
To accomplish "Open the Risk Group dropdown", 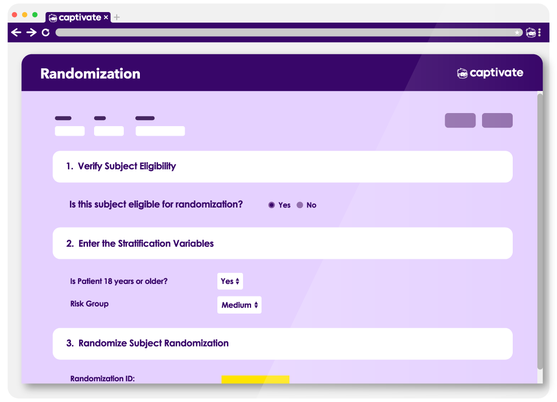I will 239,305.
